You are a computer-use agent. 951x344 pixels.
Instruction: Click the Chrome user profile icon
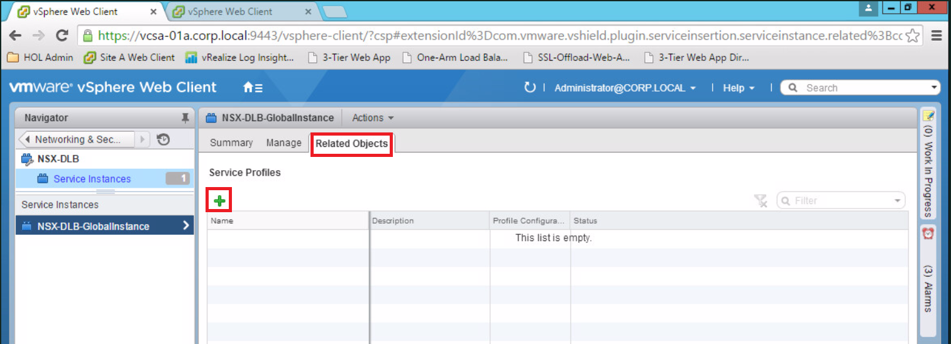pyautogui.click(x=869, y=8)
